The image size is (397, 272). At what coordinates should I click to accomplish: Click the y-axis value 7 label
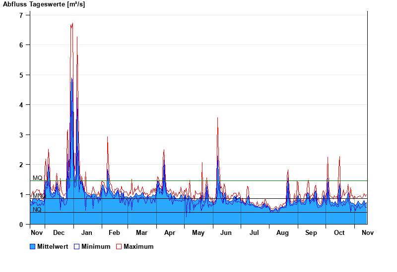point(21,15)
